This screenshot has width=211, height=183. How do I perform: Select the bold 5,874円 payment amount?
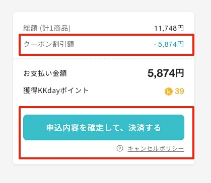coord(166,73)
